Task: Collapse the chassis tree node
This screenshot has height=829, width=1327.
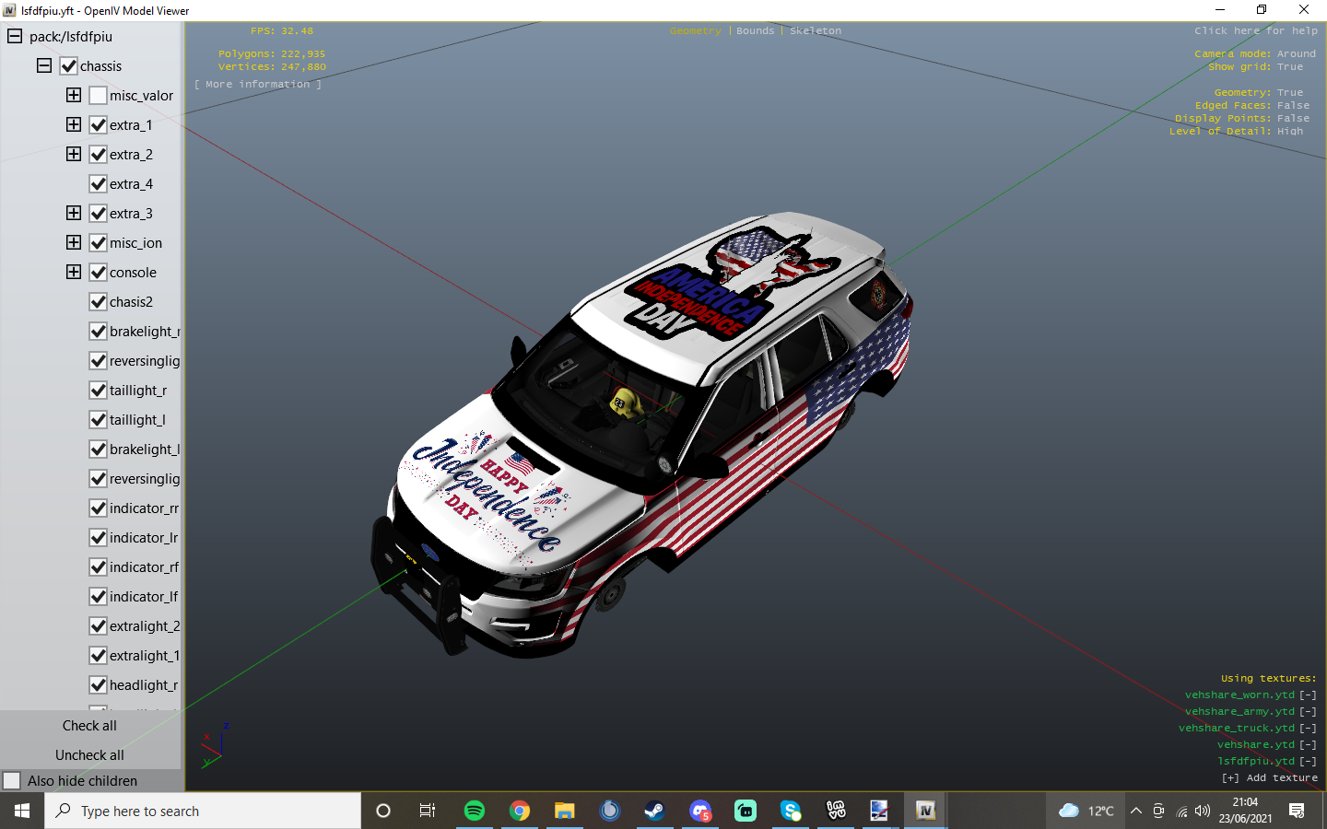Action: tap(44, 66)
